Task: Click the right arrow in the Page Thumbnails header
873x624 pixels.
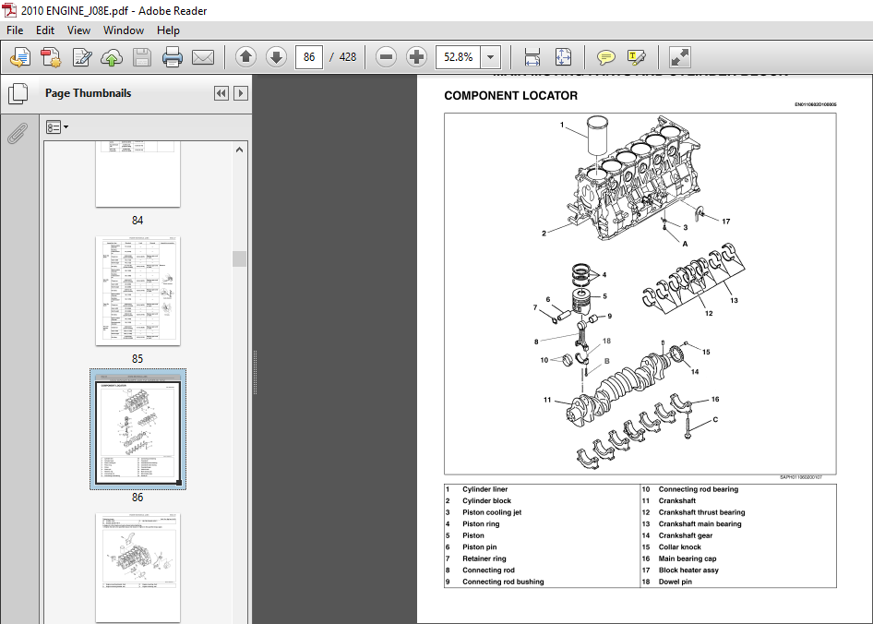Action: pyautogui.click(x=241, y=93)
